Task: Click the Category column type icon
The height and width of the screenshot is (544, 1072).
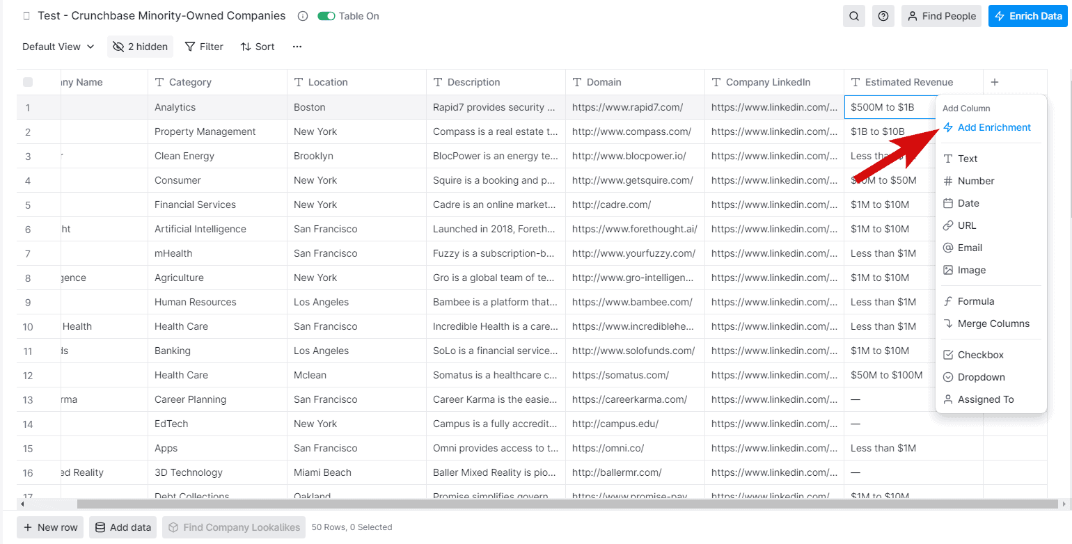Action: click(159, 82)
